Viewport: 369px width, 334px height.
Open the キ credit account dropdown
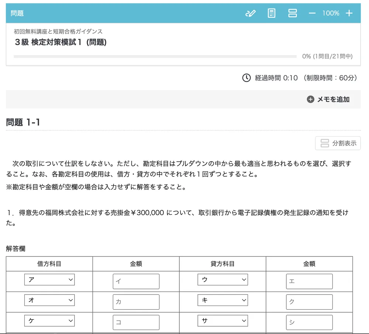point(223,300)
